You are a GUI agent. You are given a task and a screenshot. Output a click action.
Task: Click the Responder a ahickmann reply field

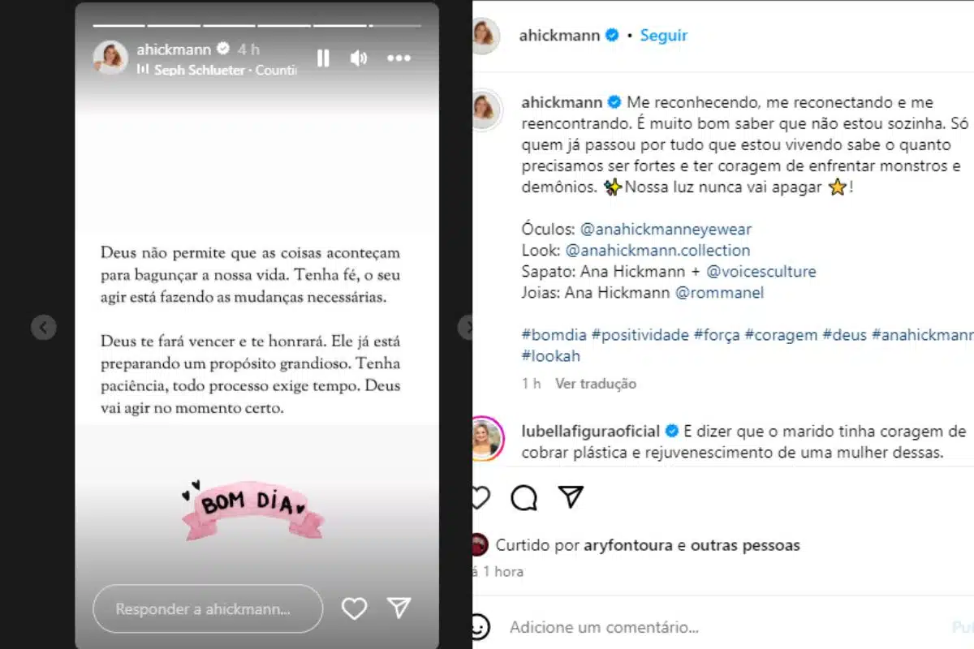pos(208,608)
